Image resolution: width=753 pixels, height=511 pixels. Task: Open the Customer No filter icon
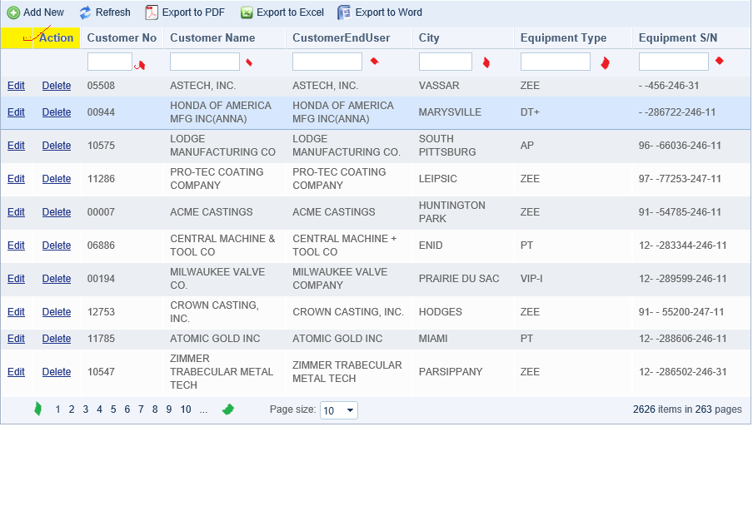coord(140,65)
